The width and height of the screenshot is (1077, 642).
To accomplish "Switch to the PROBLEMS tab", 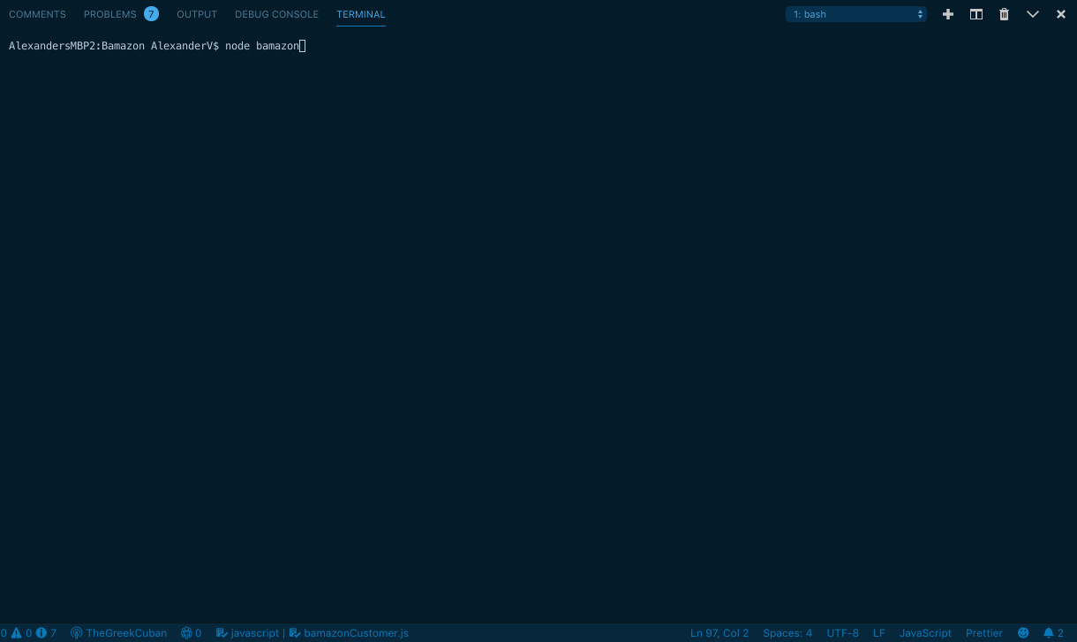I will [x=110, y=14].
